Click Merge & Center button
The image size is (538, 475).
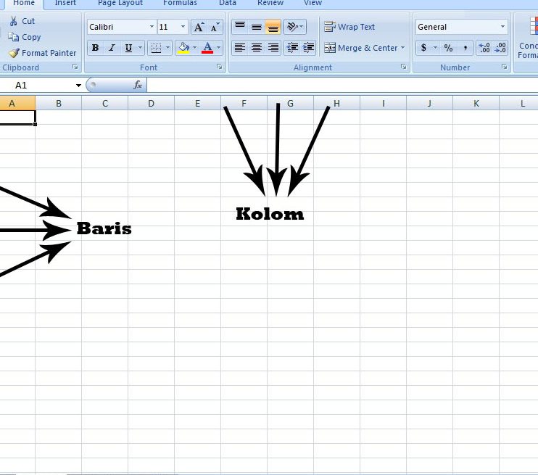[x=360, y=48]
